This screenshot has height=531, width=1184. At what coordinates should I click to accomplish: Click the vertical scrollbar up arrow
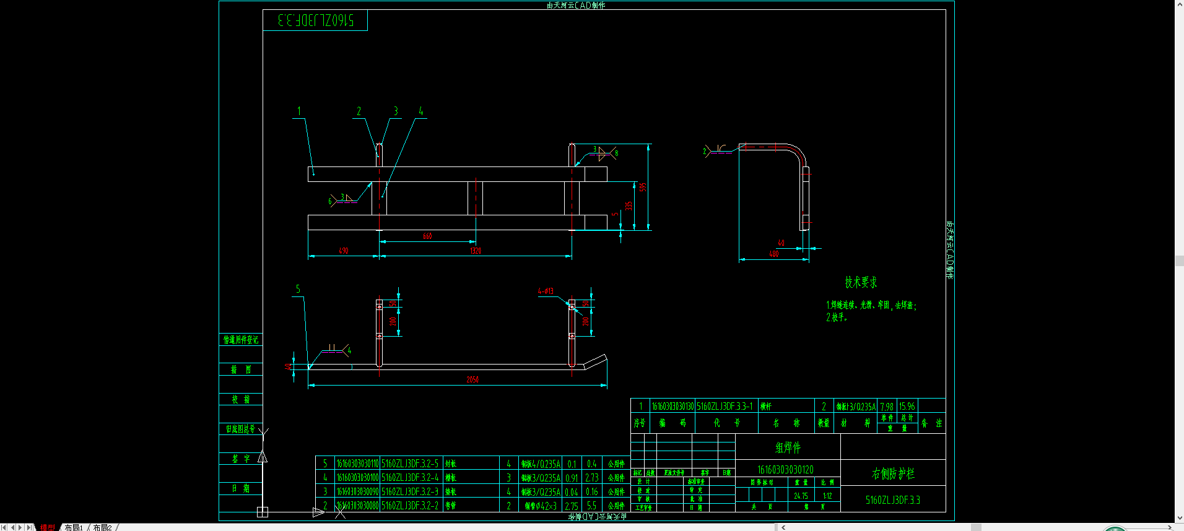click(x=1179, y=4)
